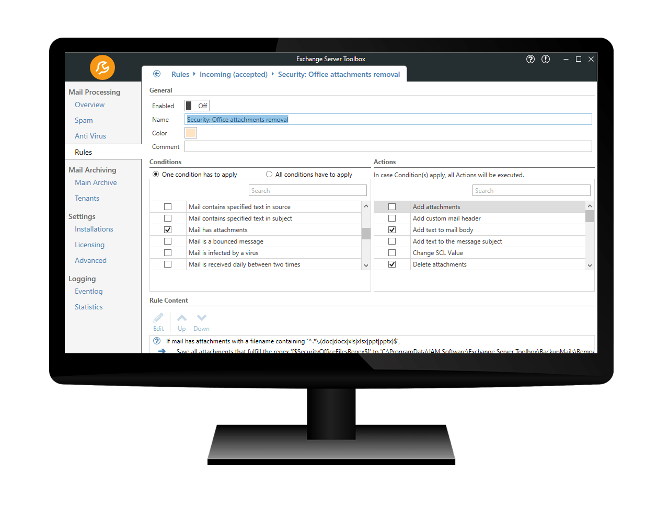
Task: Click the 'Save all attachments' rule line
Action: point(385,351)
